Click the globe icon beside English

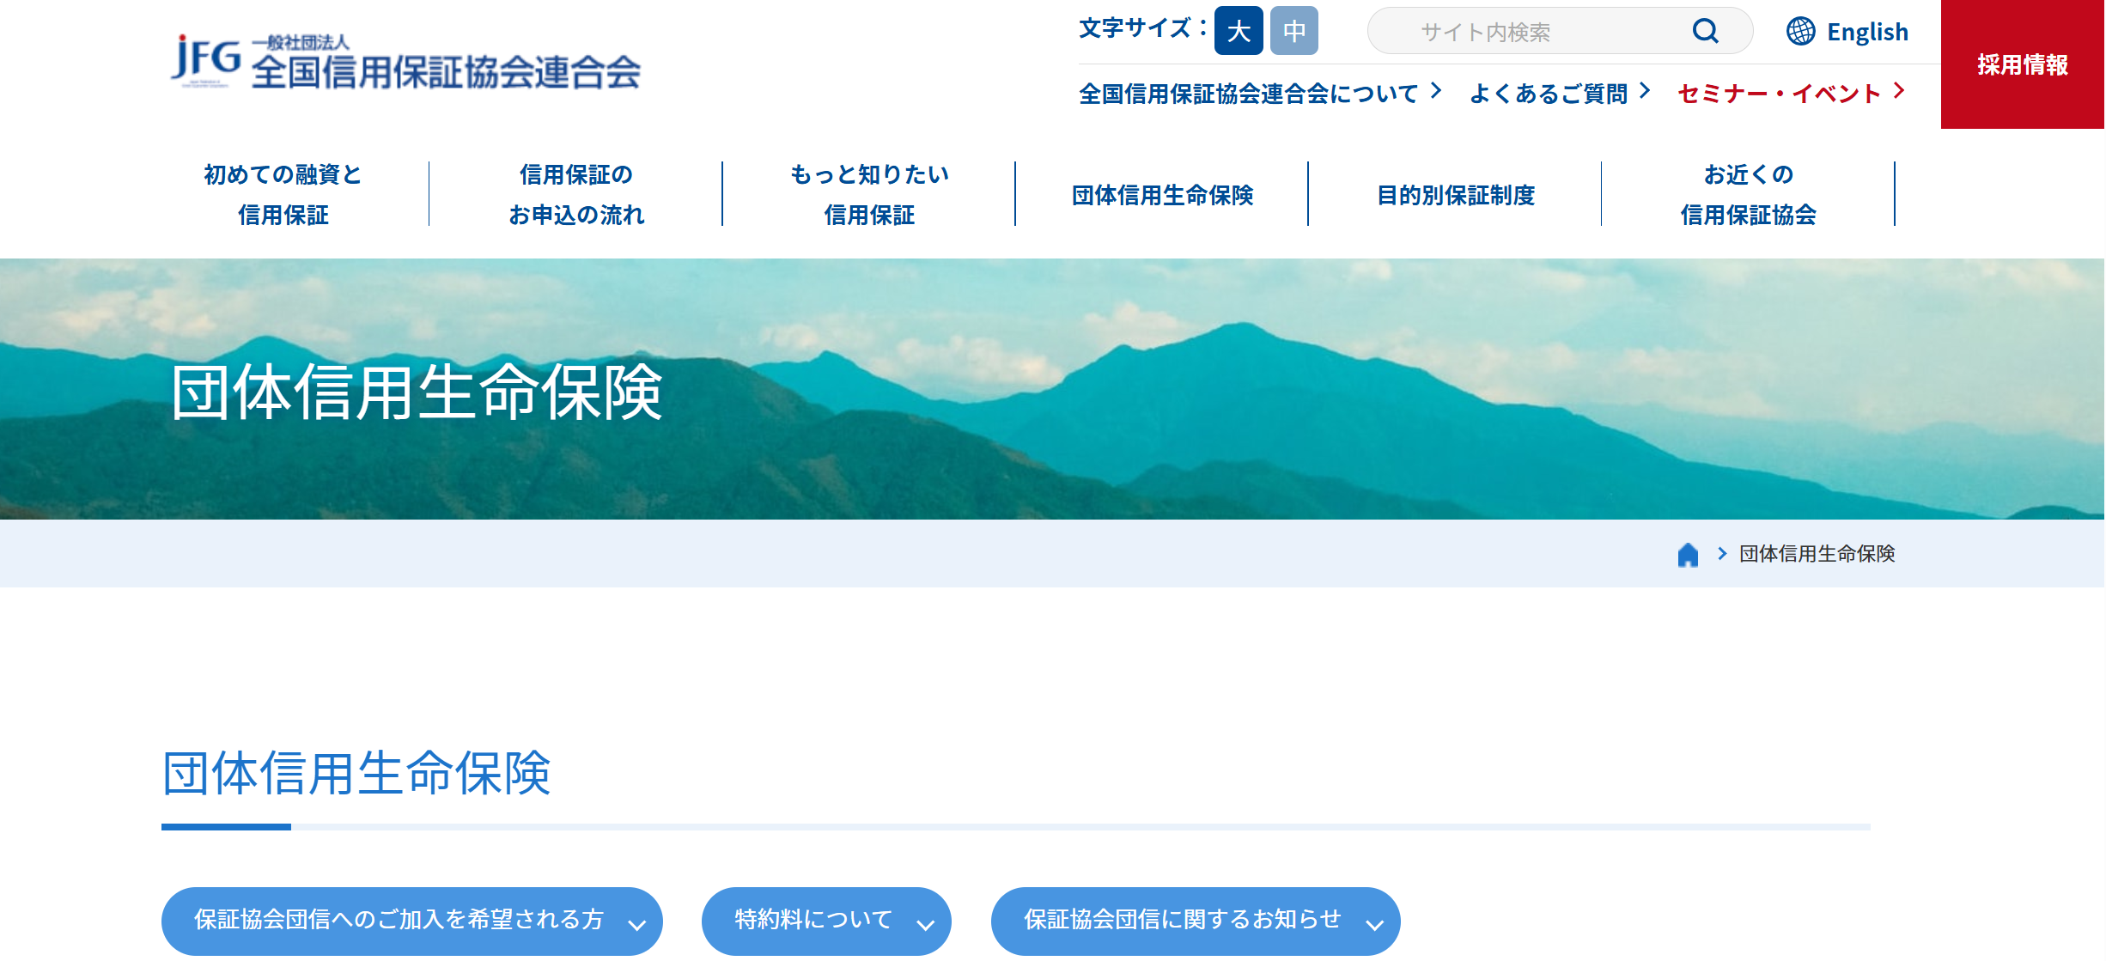[x=1800, y=32]
